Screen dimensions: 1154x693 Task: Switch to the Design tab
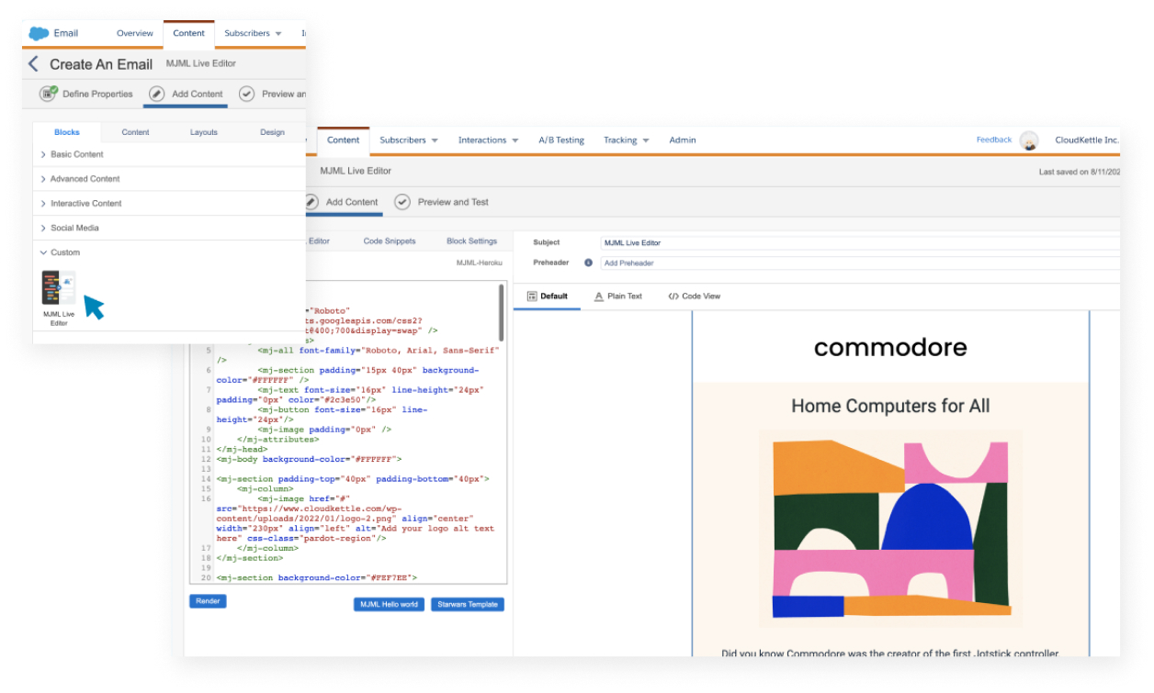coord(272,132)
